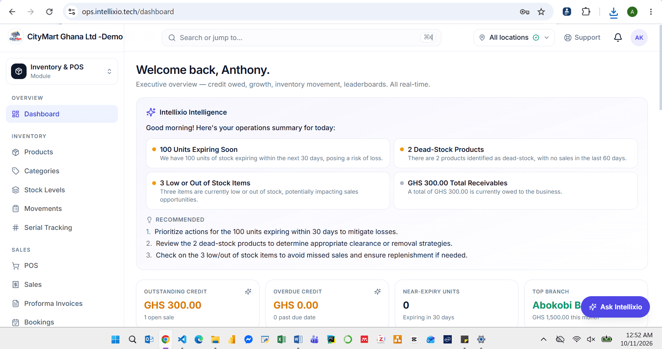This screenshot has height=349, width=662.
Task: Show hidden system tray icons chevron
Action: 544,339
